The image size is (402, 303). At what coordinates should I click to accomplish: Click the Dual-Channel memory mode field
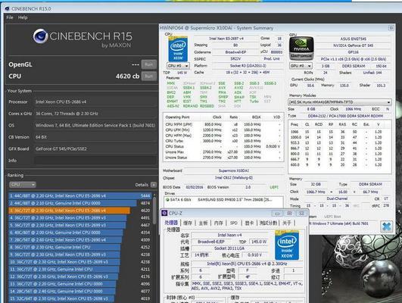(x=337, y=198)
